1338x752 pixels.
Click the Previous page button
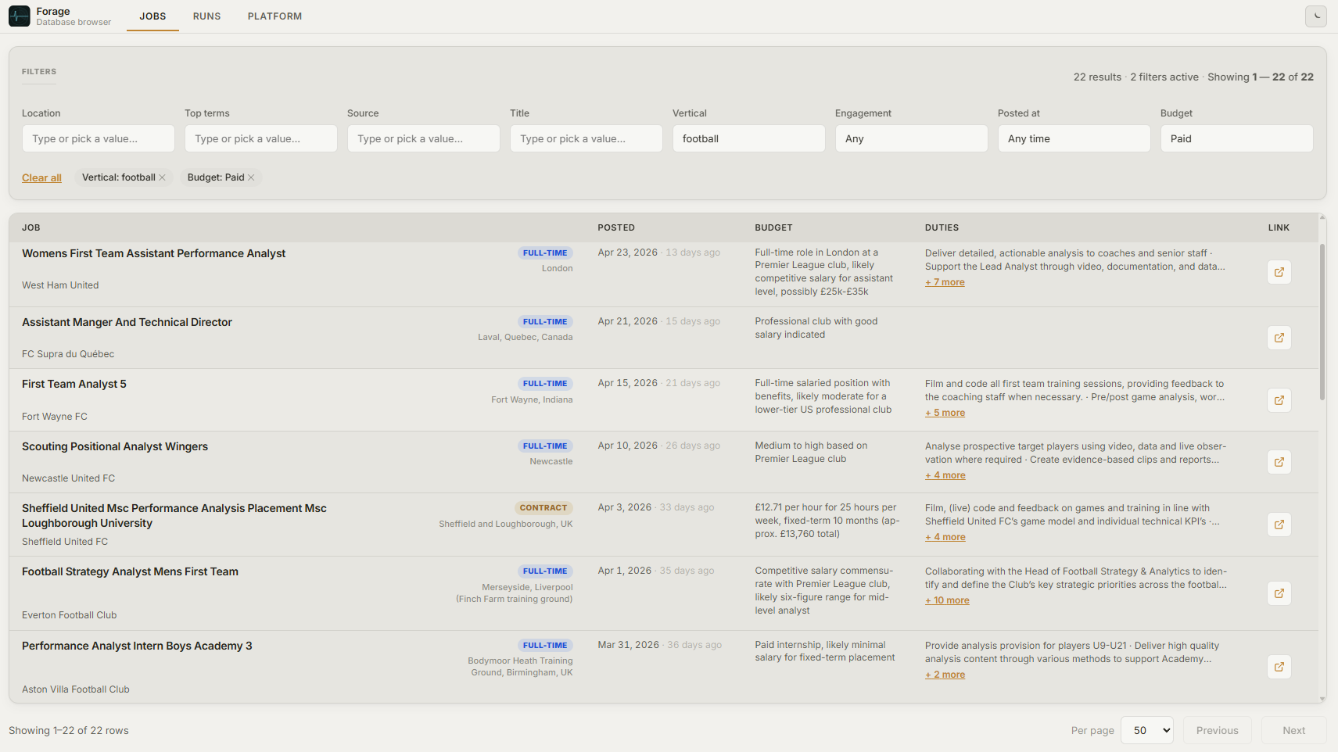click(1218, 730)
